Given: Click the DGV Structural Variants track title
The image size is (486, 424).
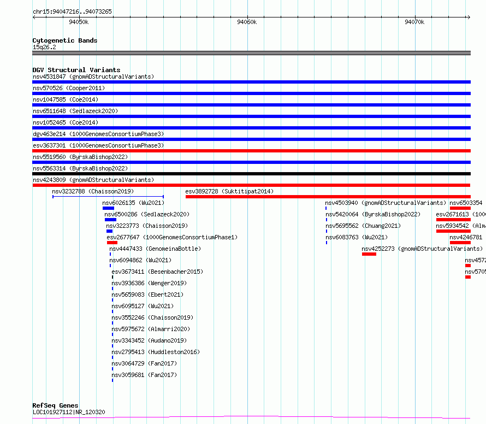Looking at the screenshot, I should 76,70.
